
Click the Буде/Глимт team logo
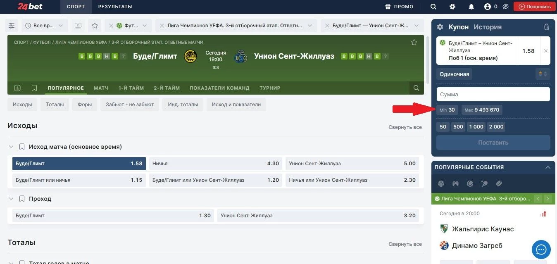coord(190,56)
